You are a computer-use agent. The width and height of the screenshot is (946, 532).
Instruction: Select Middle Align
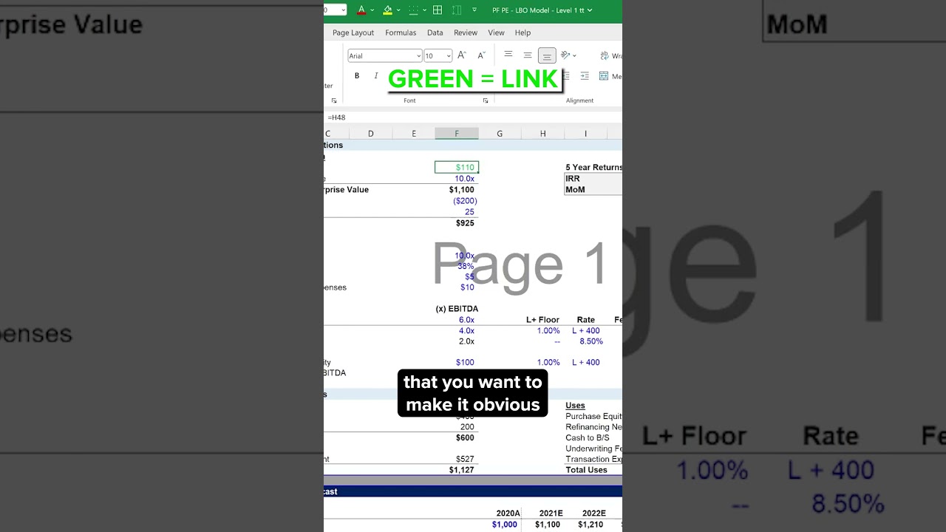click(528, 55)
